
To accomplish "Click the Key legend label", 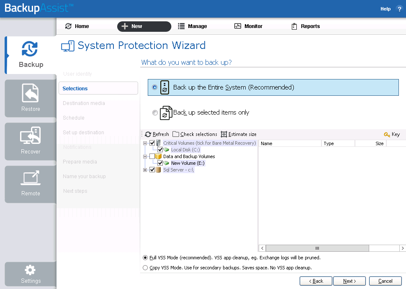I will point(396,134).
